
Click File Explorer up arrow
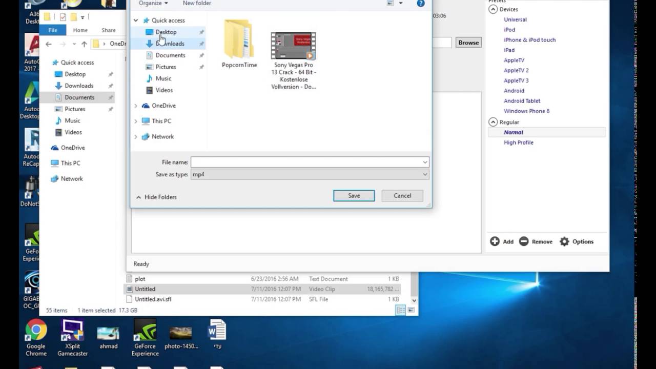[84, 44]
